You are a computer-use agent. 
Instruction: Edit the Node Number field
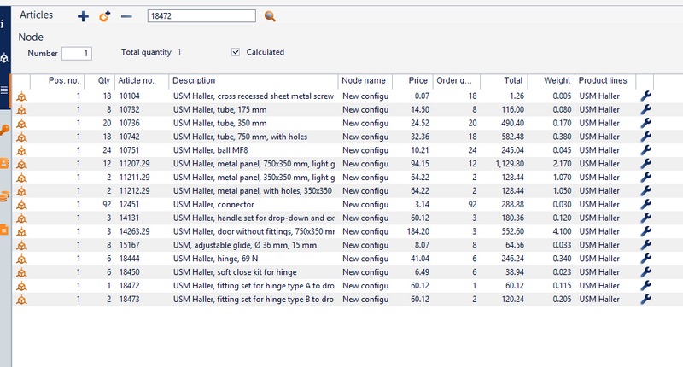[x=77, y=54]
